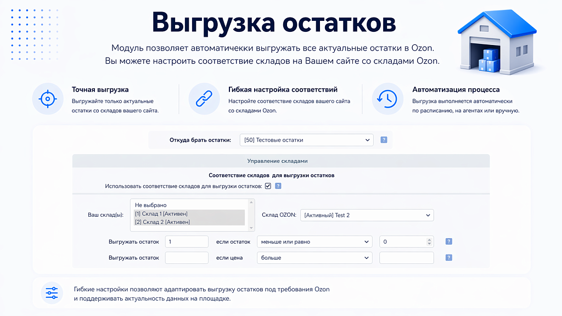Click the 'Ваш склад(ы):' label
Viewport: 562px width, 316px height.
tap(106, 215)
